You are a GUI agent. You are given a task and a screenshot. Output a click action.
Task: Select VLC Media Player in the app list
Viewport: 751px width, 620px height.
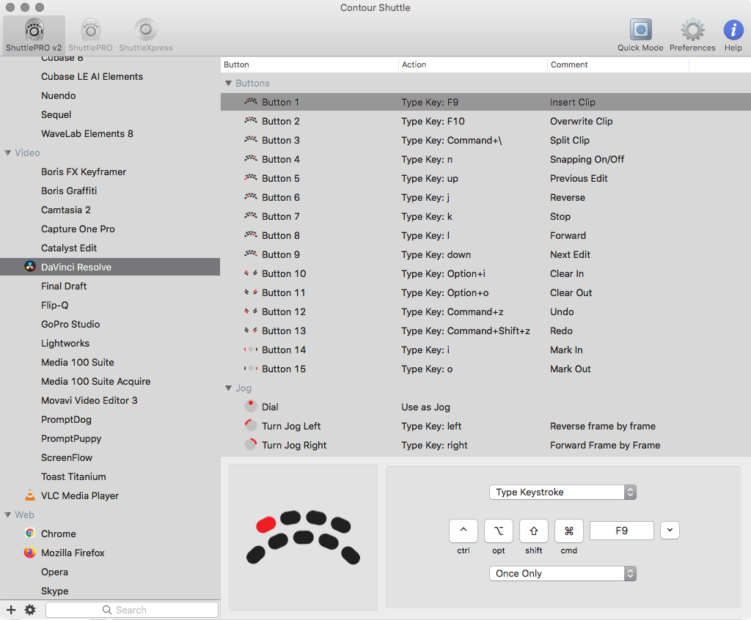click(79, 495)
